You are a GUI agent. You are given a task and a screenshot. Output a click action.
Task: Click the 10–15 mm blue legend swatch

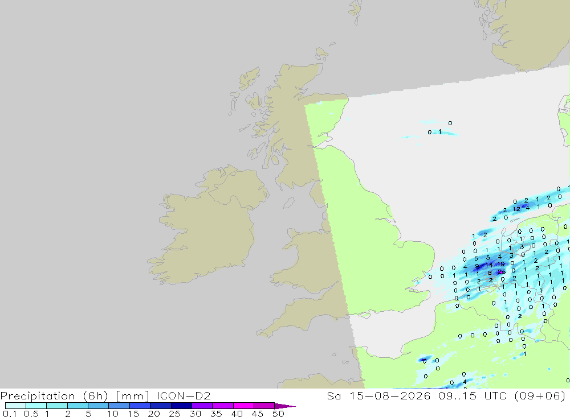[x=119, y=406]
